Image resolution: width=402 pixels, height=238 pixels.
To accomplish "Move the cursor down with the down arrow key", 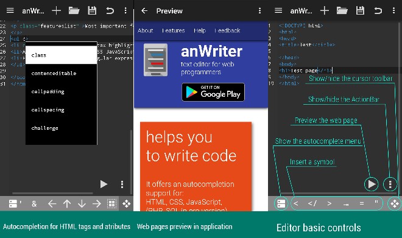I will click(82, 204).
